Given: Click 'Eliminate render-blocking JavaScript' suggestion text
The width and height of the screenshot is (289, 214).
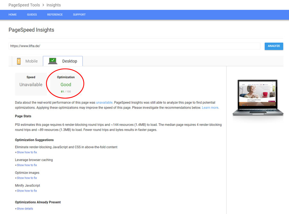Looking at the screenshot, I should pyautogui.click(x=66, y=147).
